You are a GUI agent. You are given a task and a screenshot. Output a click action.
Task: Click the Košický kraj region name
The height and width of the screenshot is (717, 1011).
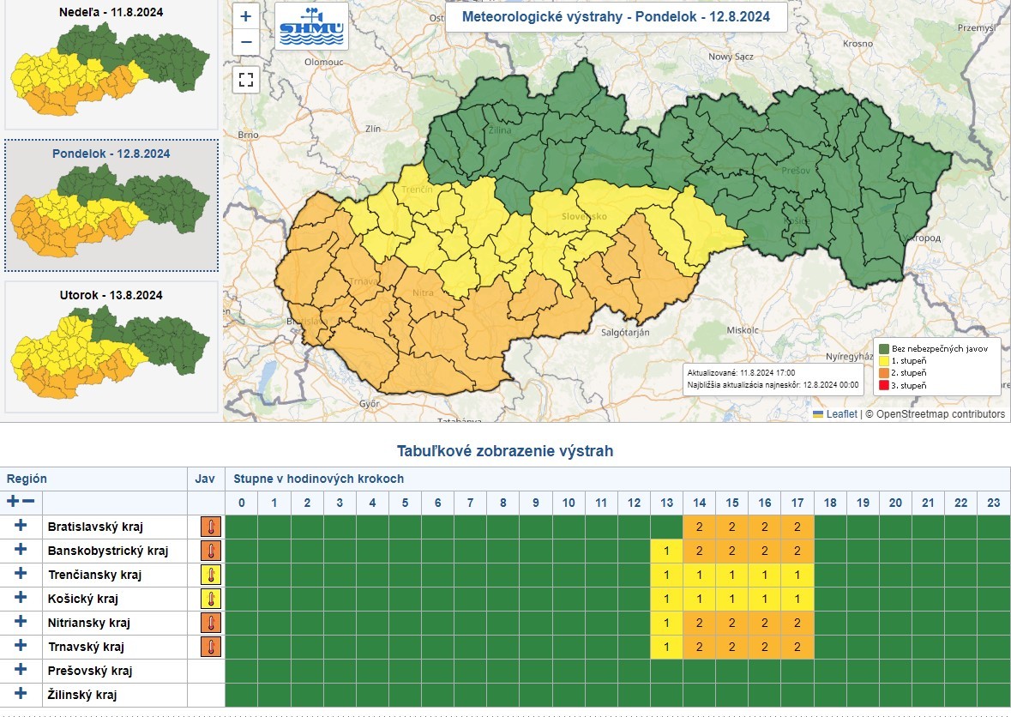82,599
